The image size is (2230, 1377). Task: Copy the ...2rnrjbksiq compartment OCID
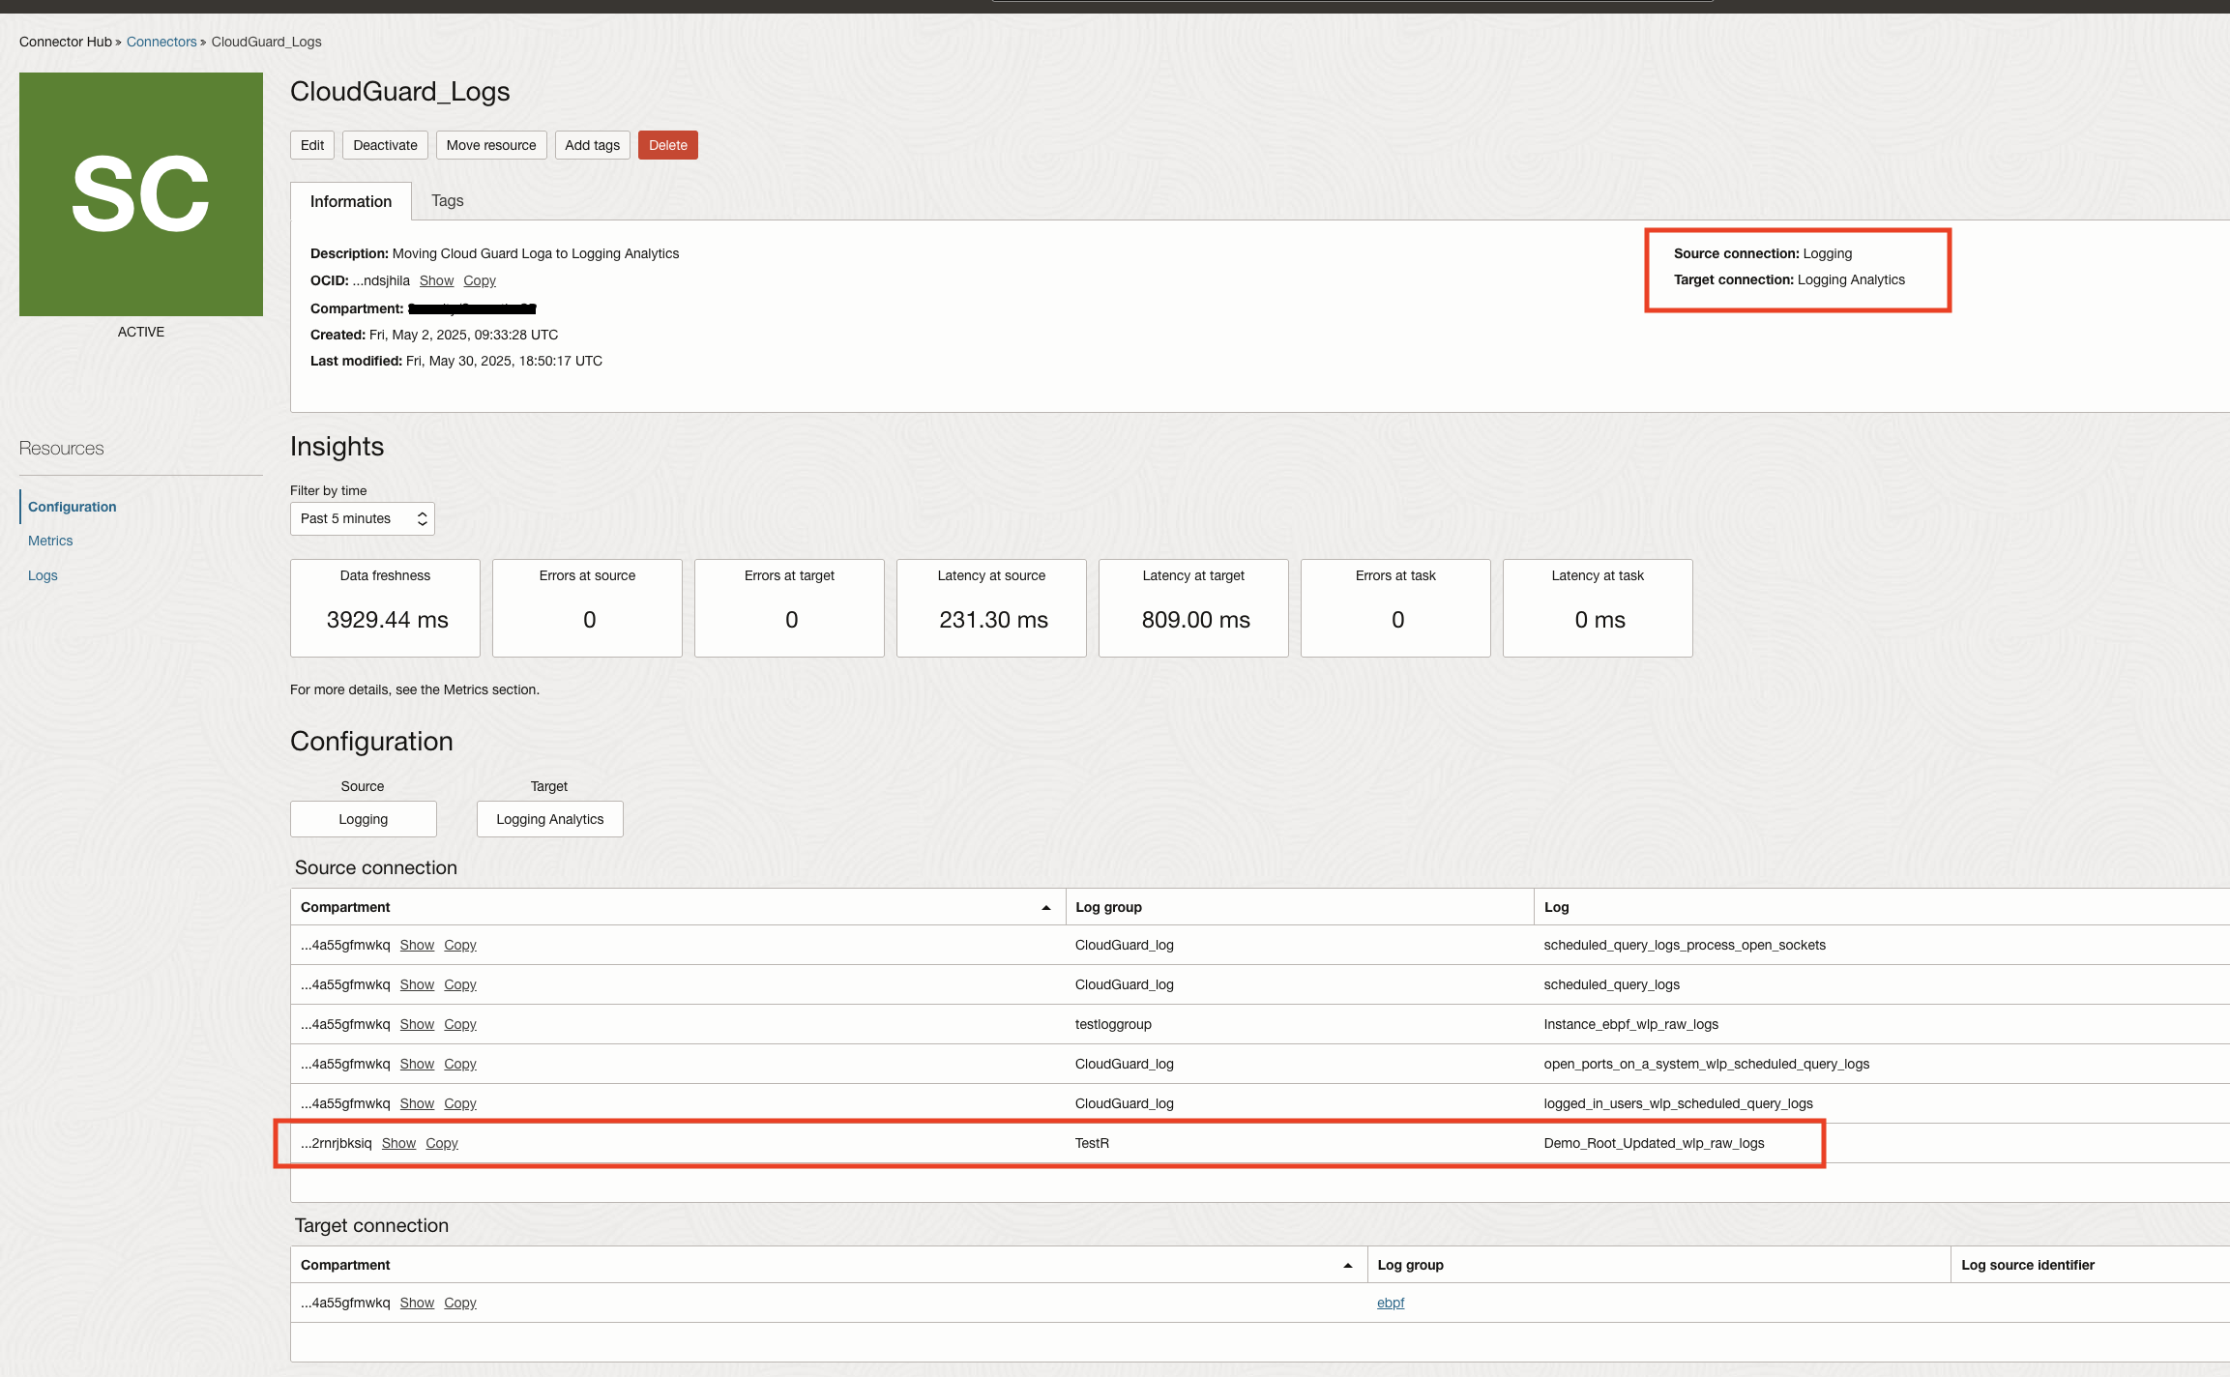[x=441, y=1143]
